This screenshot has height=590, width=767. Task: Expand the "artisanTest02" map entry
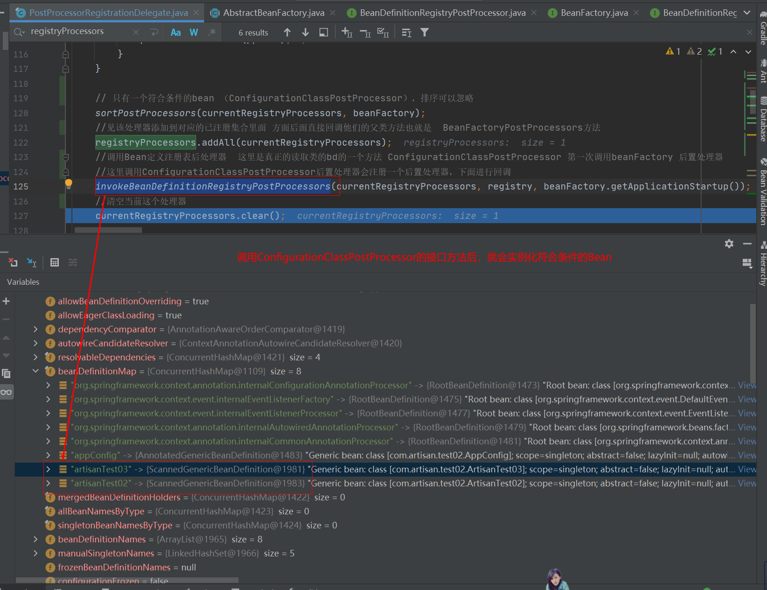coord(48,483)
